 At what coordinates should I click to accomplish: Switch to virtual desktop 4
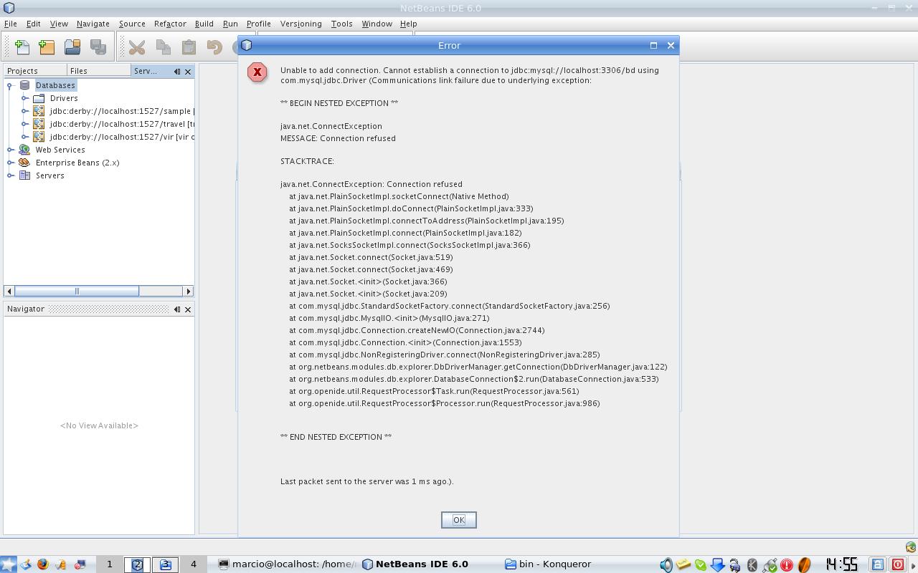[x=193, y=564]
